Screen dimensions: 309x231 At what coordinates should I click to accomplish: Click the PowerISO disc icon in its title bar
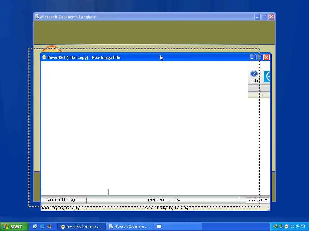click(x=44, y=57)
